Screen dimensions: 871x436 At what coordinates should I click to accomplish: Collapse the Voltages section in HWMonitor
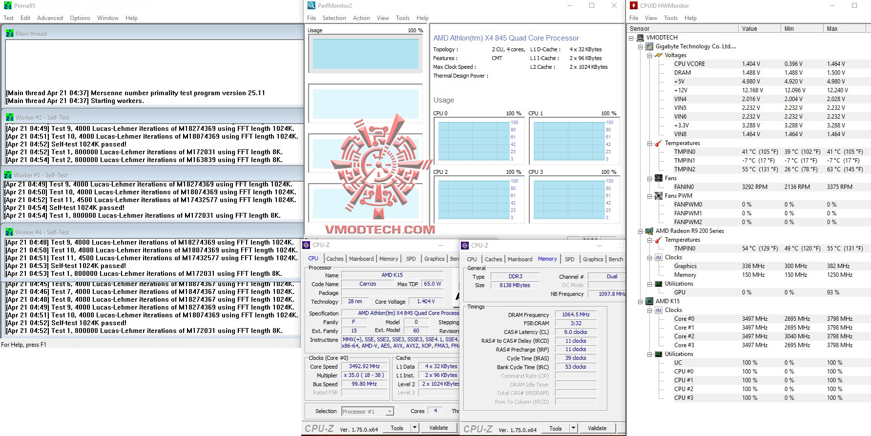(x=650, y=55)
